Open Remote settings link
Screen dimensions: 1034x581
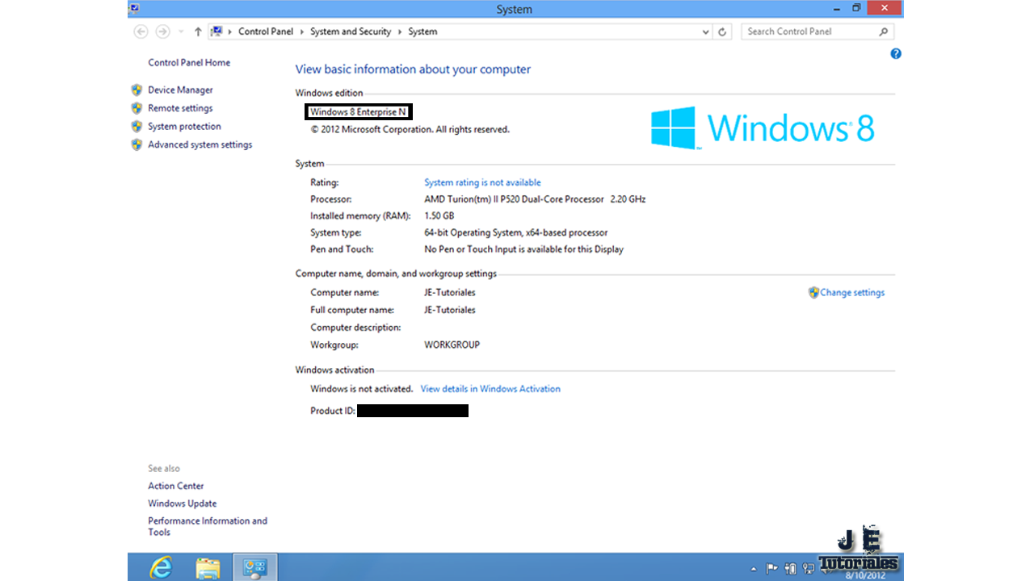pyautogui.click(x=180, y=108)
